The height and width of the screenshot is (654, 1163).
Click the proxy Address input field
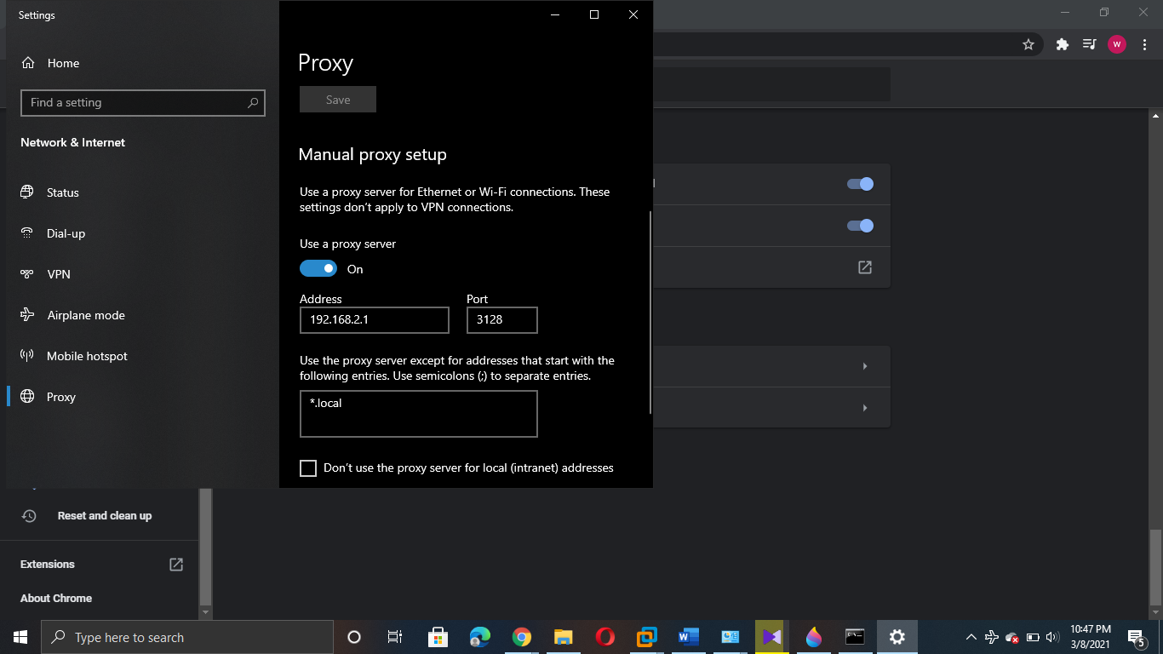[374, 319]
